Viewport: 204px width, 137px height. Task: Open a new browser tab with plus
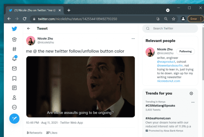click(x=69, y=10)
